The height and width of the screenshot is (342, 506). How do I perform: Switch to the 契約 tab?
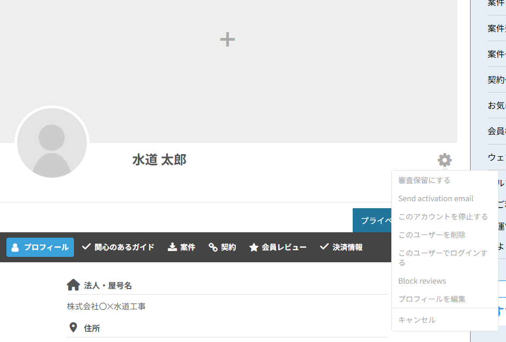[222, 247]
